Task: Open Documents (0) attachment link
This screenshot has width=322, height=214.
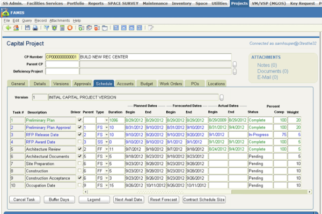Action: click(273, 71)
